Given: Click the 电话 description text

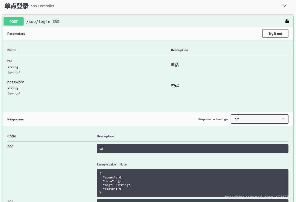Looking at the screenshot, I should coord(175,65).
